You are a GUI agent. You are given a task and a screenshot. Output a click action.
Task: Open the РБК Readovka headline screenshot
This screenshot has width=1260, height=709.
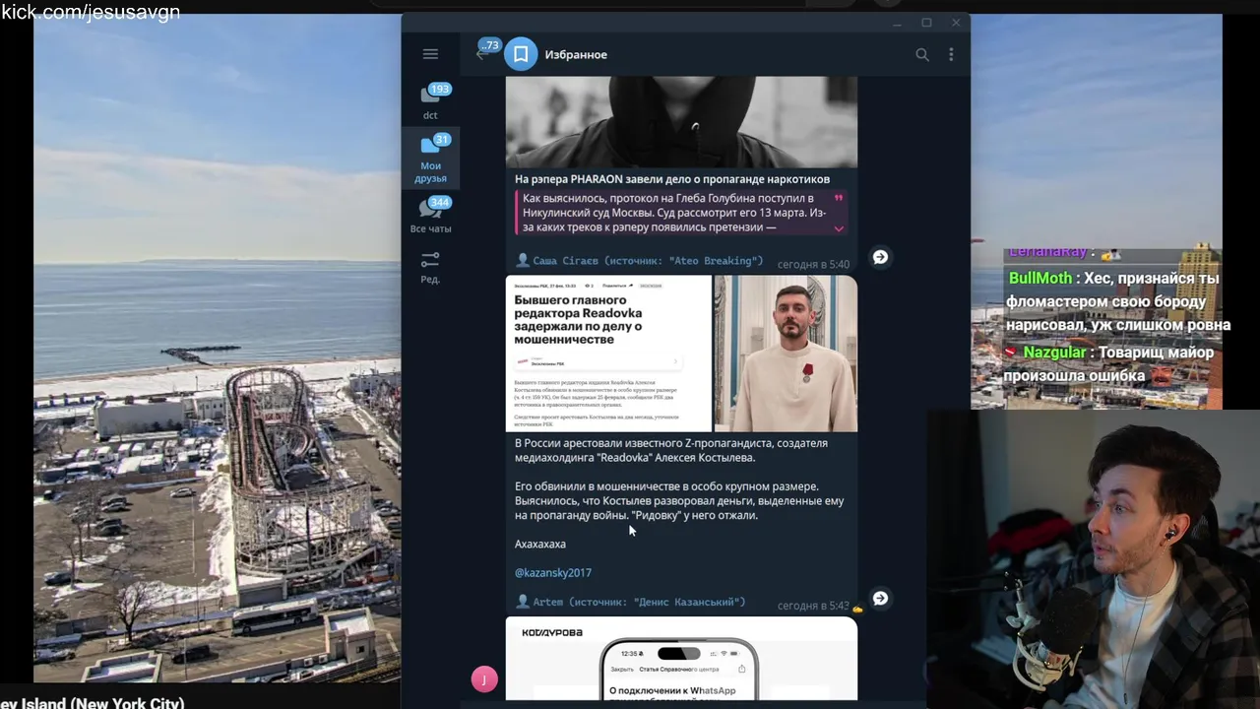pos(608,354)
